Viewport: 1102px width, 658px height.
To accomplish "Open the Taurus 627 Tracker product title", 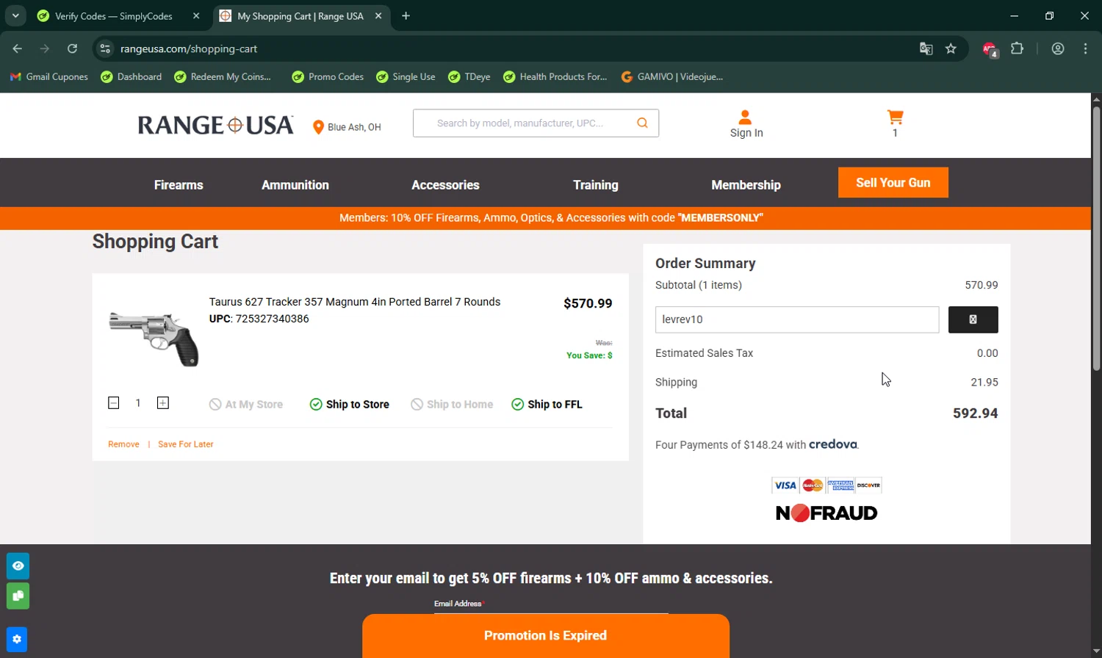I will pyautogui.click(x=355, y=302).
